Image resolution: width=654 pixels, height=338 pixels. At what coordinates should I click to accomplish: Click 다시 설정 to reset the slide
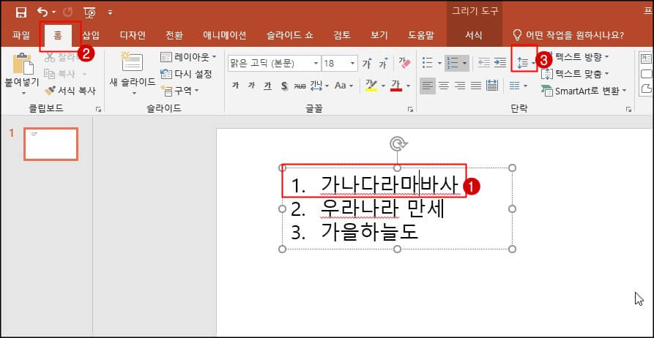[x=186, y=74]
